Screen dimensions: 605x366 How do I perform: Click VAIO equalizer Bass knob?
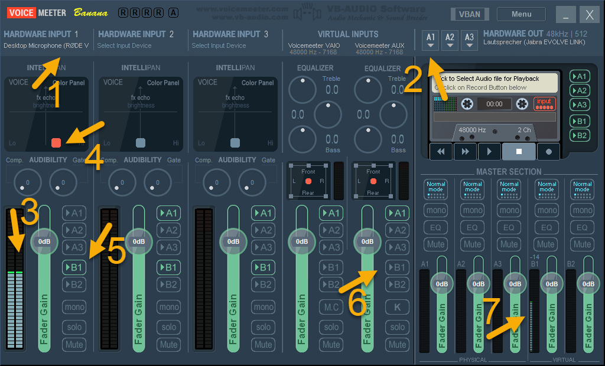coord(302,139)
